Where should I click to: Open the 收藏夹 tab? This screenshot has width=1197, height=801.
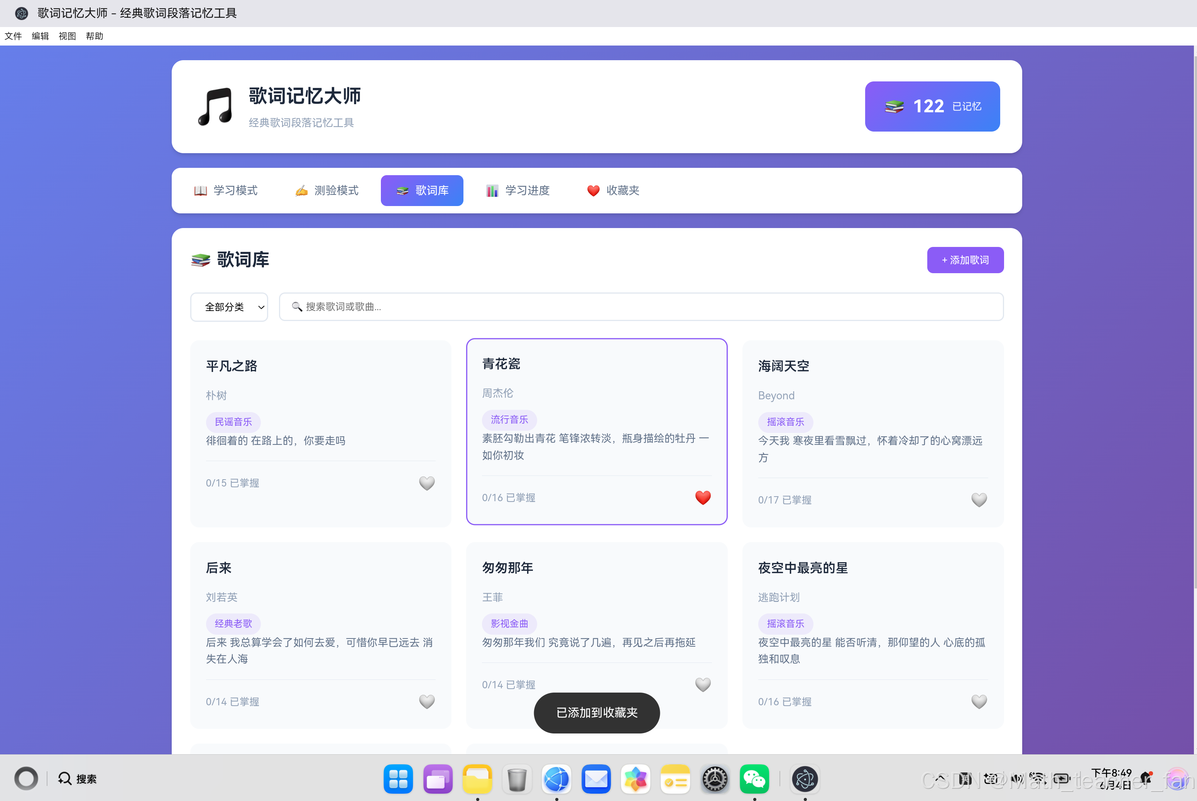613,191
